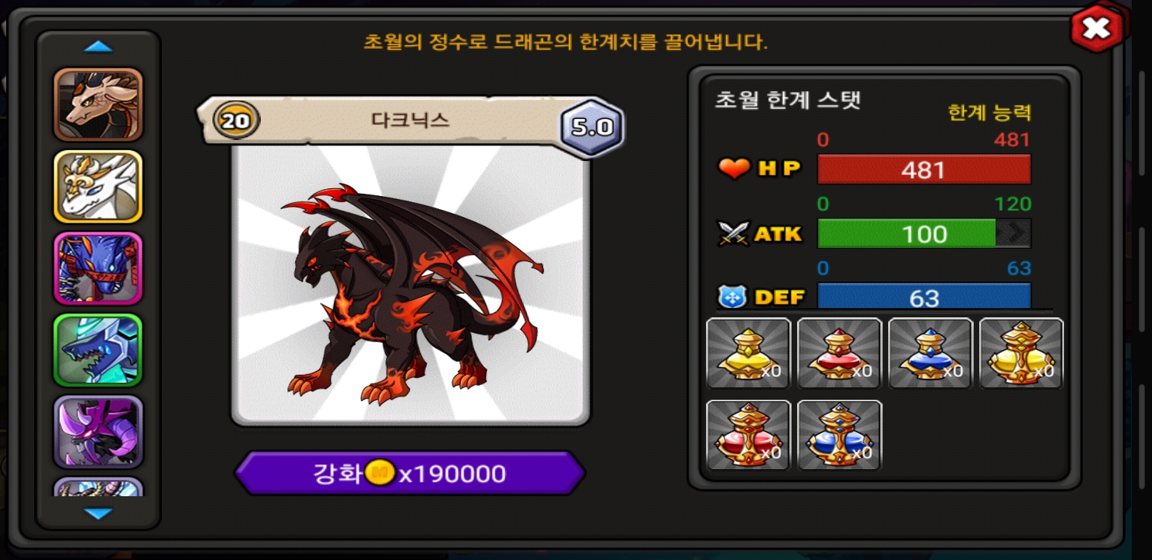Choose the teal armored dragon portrait
The height and width of the screenshot is (560, 1152).
[x=98, y=350]
